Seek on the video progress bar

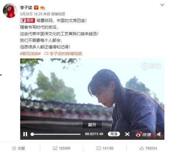coord(56,134)
